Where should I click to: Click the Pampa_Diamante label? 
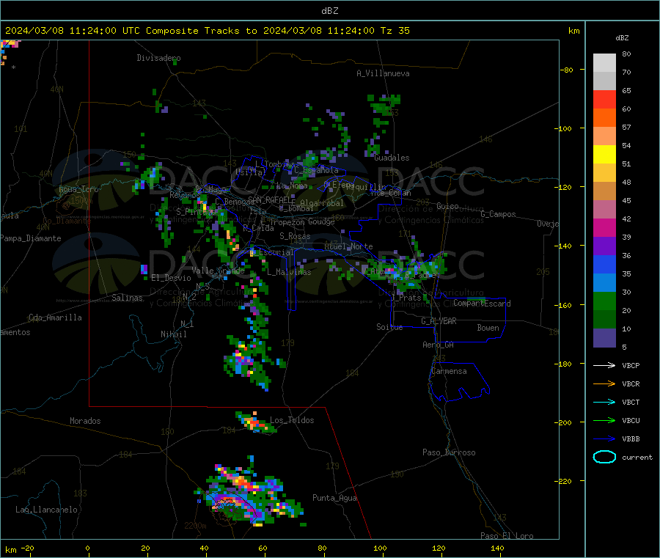pos(31,238)
